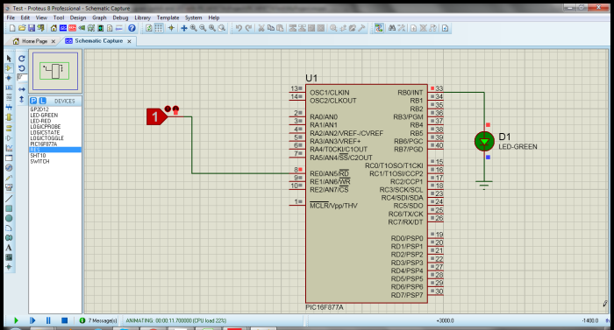Click the Zoom In magnifier icon
The image size is (614, 330).
click(194, 28)
